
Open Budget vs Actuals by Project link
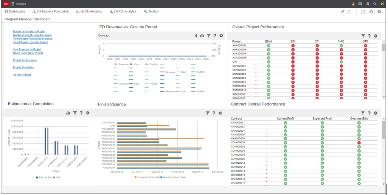(x=29, y=32)
